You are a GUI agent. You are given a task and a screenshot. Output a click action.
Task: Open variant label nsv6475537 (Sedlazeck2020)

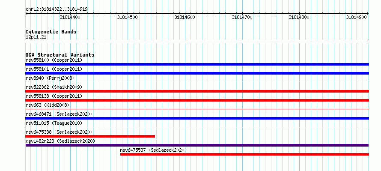153,150
